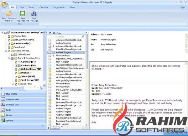Select the Sent Items (993) folder label
Viewport: 188px width, 136px height.
(x=30, y=80)
